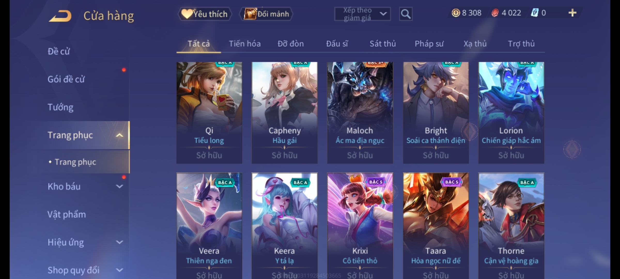
Task: Open Gói đề cử in sidebar
Action: point(66,79)
